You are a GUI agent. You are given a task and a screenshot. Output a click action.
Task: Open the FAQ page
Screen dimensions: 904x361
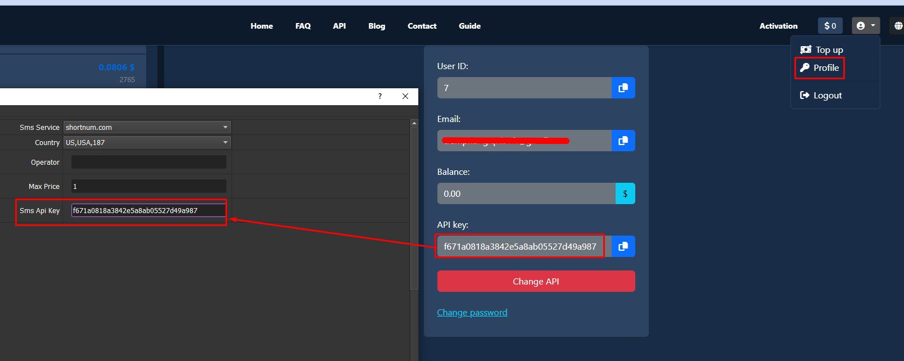click(x=303, y=26)
